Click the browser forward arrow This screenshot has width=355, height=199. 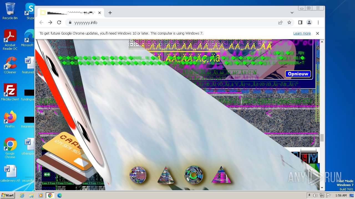(x=50, y=22)
